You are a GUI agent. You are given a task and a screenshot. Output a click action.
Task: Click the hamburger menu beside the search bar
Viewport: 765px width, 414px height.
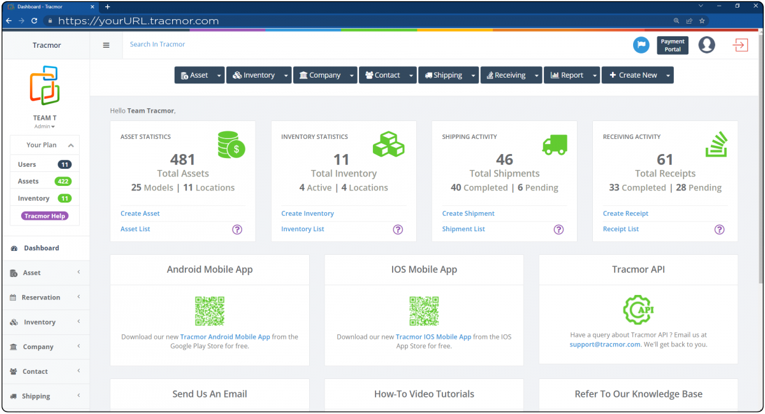[x=106, y=45]
